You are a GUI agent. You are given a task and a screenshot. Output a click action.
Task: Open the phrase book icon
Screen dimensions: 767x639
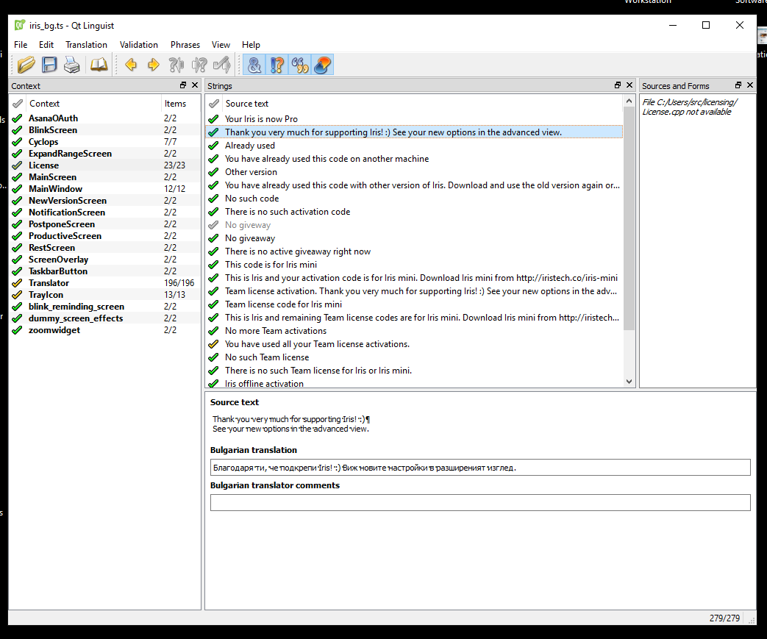[99, 65]
